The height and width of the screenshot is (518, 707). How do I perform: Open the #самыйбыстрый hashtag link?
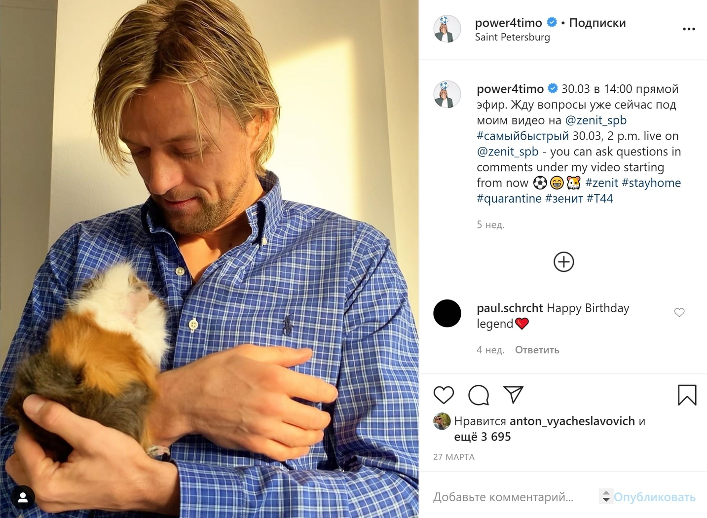(x=523, y=136)
